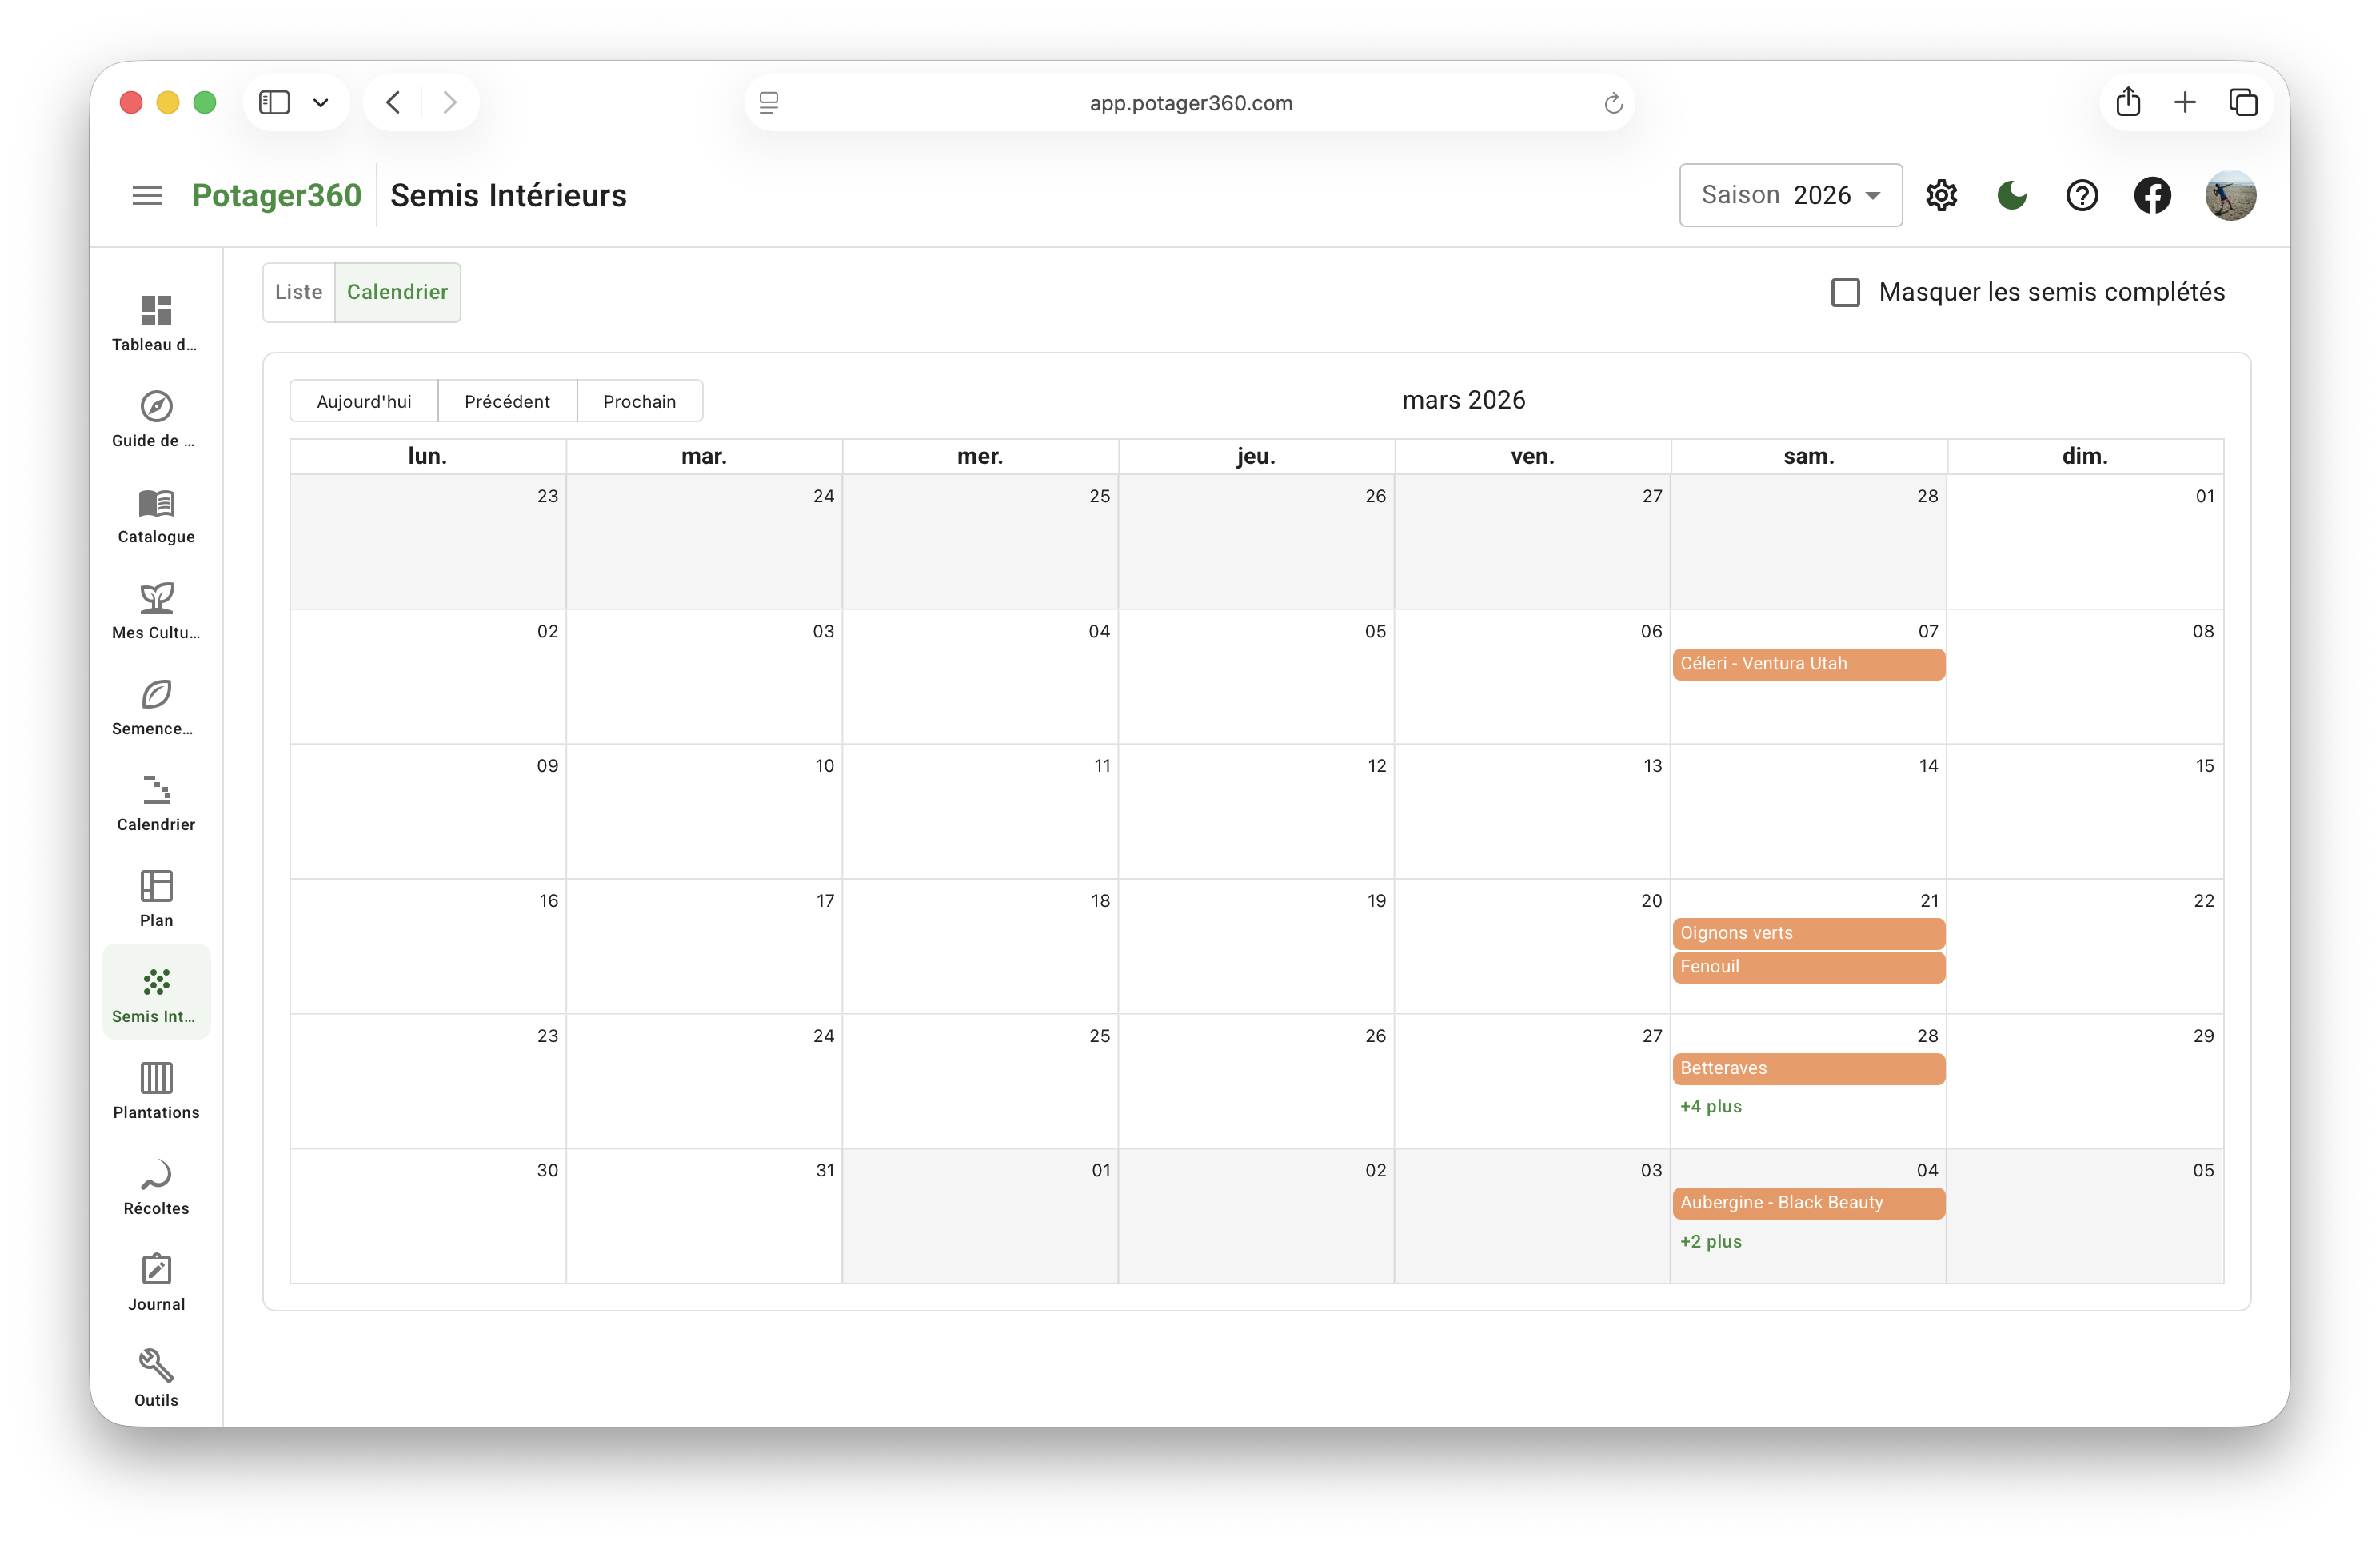
Task: Toggle dark mode with the moon icon
Action: coord(2011,195)
